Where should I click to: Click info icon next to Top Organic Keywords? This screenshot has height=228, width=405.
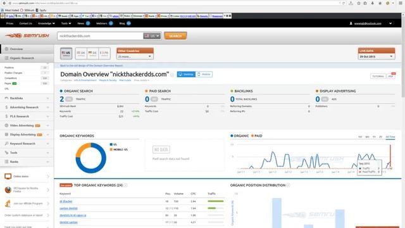(x=125, y=185)
